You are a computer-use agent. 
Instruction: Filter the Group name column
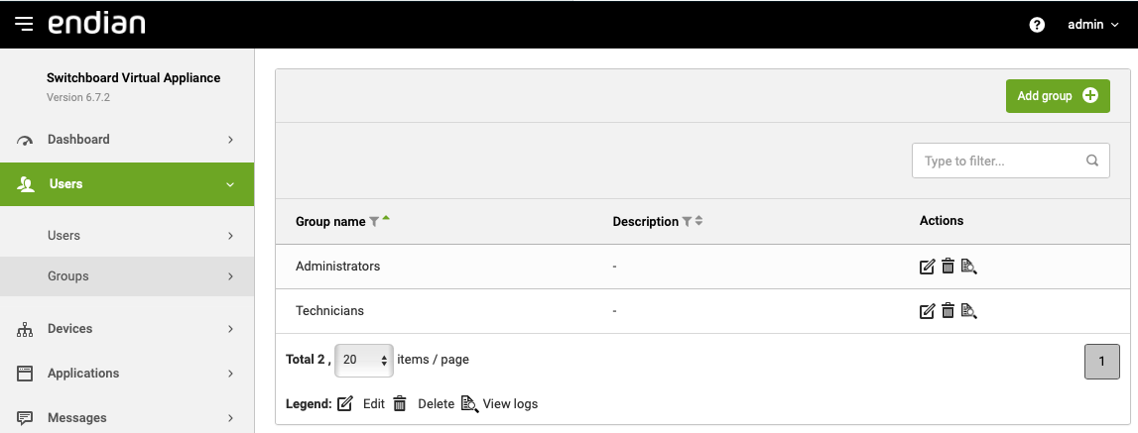[374, 222]
